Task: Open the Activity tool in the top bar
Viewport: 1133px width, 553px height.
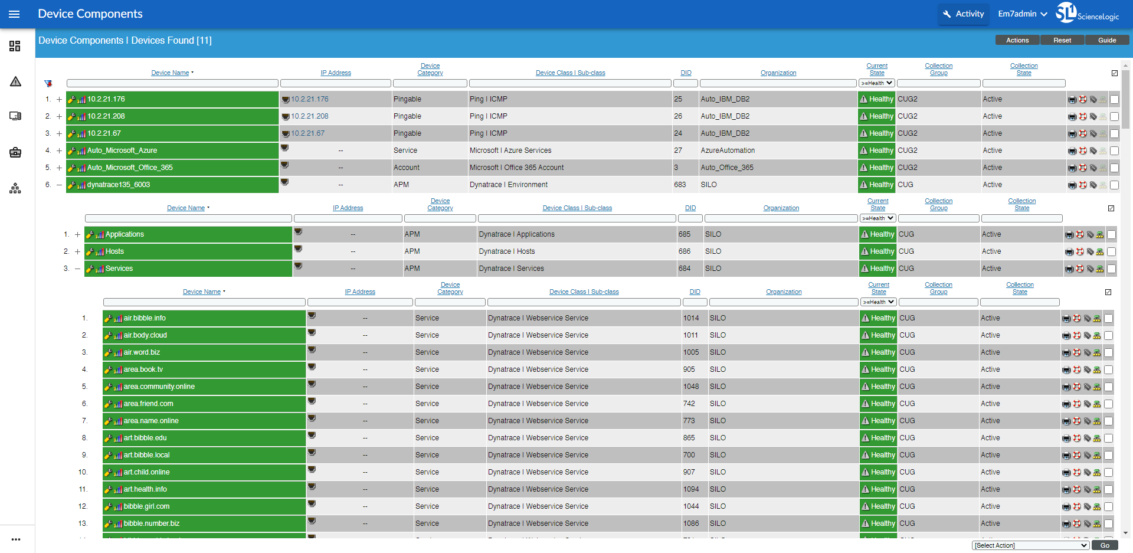Action: click(x=963, y=14)
